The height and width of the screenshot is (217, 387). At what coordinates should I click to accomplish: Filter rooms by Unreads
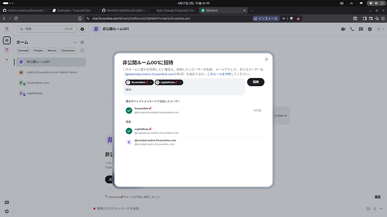(x=23, y=50)
